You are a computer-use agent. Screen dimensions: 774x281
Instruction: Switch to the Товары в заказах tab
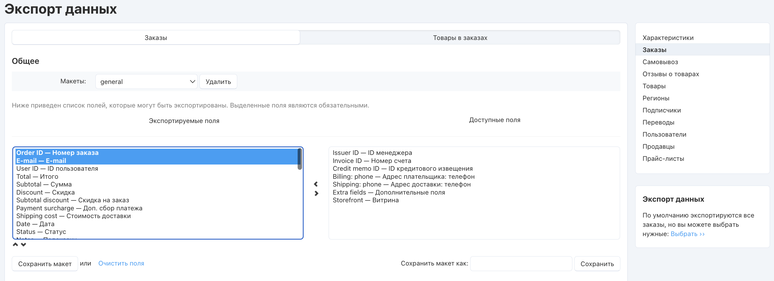[460, 37]
